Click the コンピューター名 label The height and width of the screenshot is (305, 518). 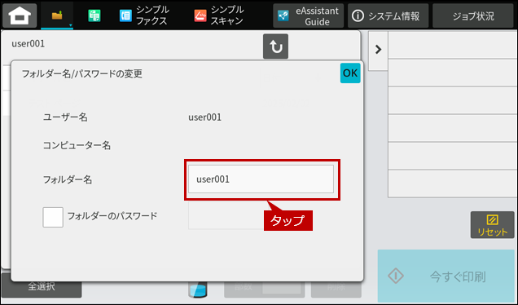(x=77, y=145)
